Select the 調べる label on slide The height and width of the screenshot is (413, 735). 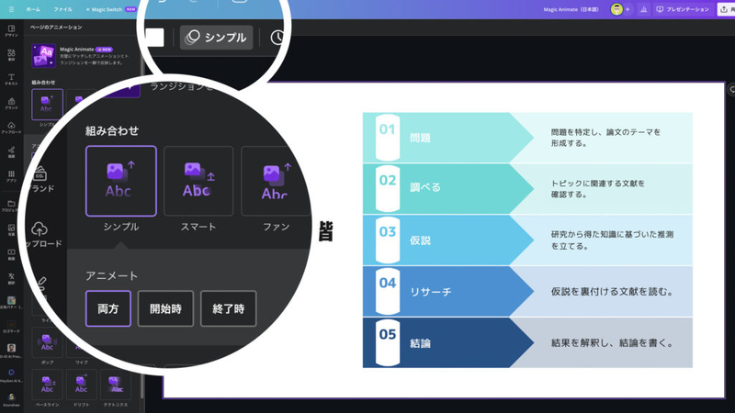tap(425, 187)
